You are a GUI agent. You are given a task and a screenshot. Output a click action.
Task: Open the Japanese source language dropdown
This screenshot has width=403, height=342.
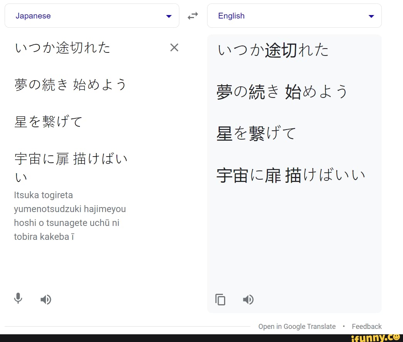(92, 16)
